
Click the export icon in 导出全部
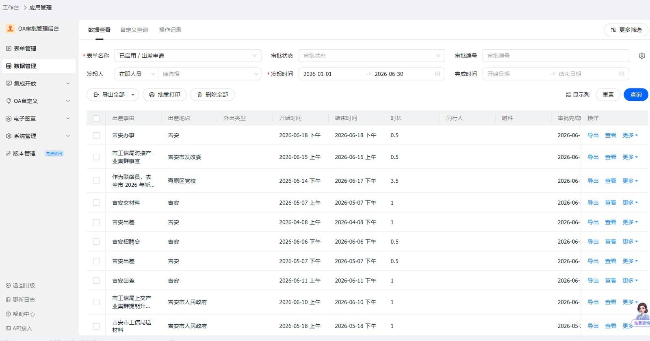tap(96, 95)
